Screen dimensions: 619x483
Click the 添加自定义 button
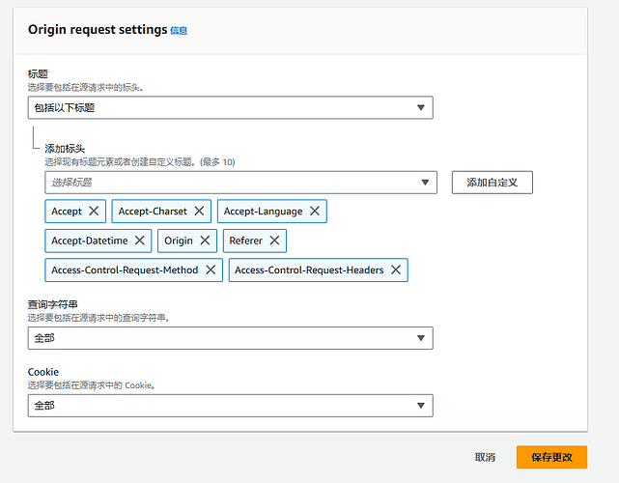click(492, 182)
